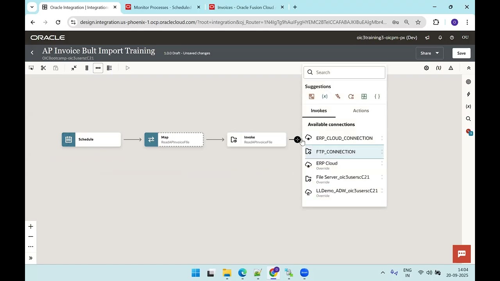Select LLDemo_ADW_oic3userscC21 connection

(x=344, y=193)
